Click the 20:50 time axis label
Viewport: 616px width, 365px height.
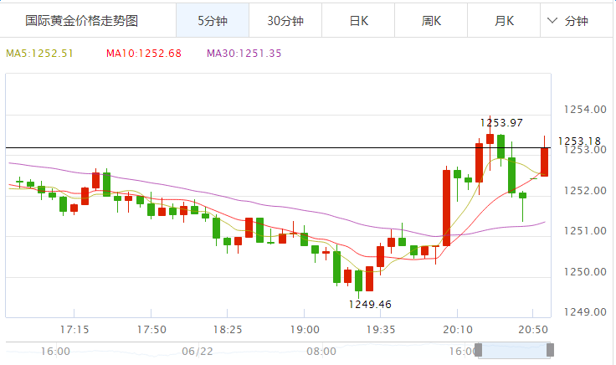(x=533, y=329)
